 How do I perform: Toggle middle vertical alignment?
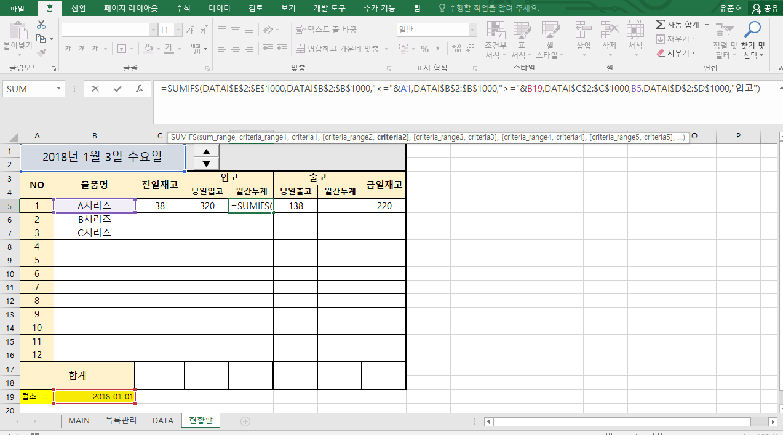[236, 30]
